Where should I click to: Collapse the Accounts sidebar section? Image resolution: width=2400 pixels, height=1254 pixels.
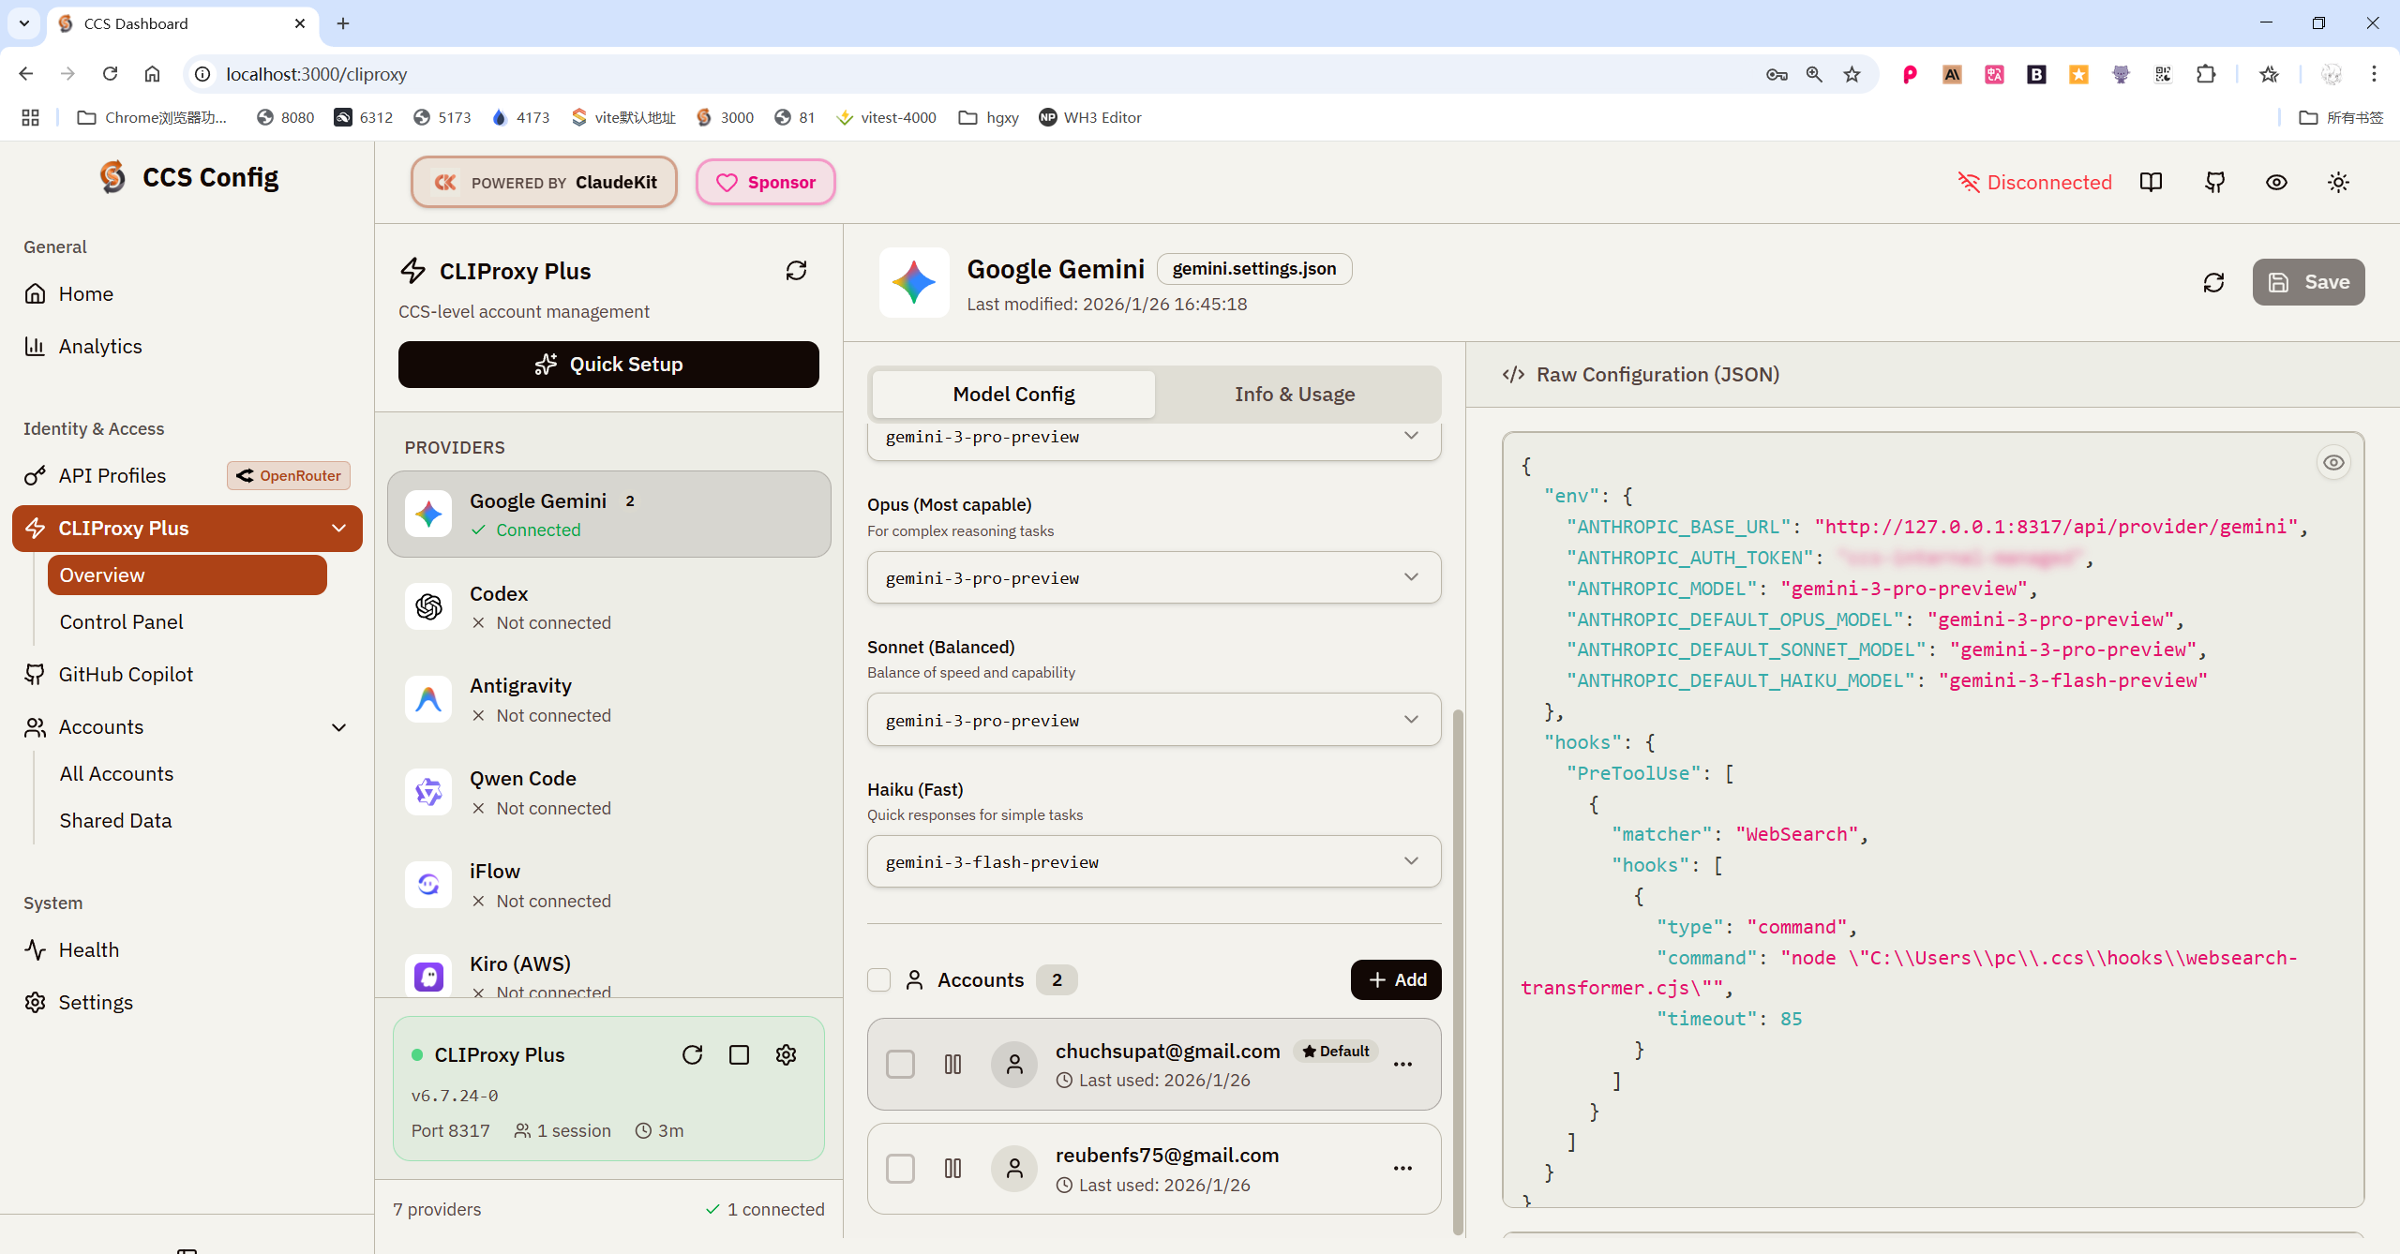[338, 727]
